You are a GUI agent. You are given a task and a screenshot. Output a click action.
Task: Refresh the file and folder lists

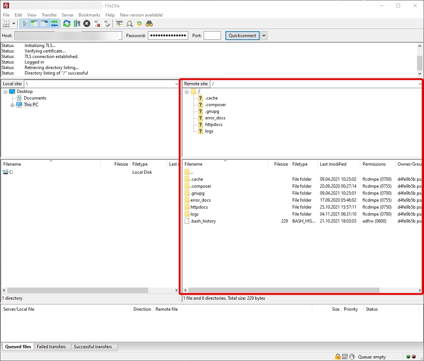[67, 24]
